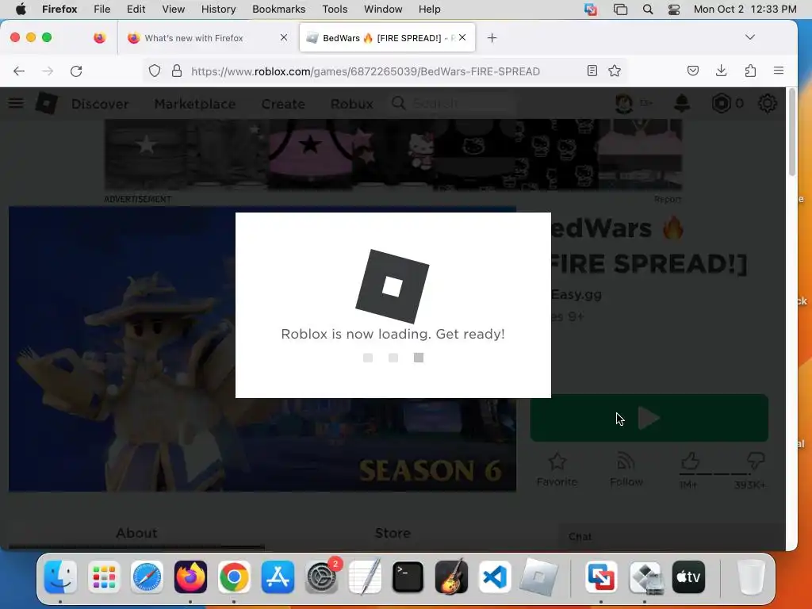The width and height of the screenshot is (812, 609).
Task: Open Visual Studio Code from Dock
Action: pos(495,577)
